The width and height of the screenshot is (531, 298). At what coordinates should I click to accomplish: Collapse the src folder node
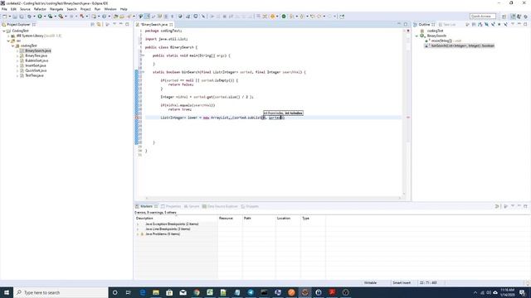click(8, 41)
